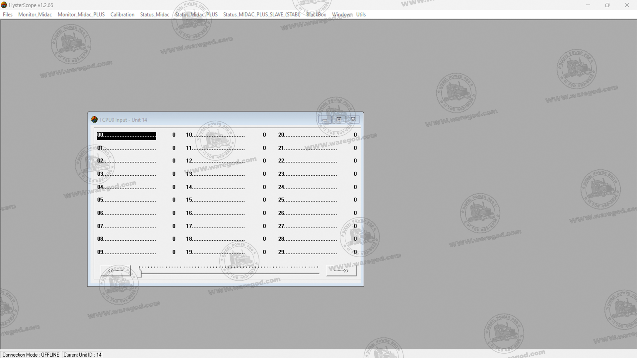The image size is (637, 358).
Task: Expand the Monitor_Midac_PLUS menu
Action: coord(81,15)
